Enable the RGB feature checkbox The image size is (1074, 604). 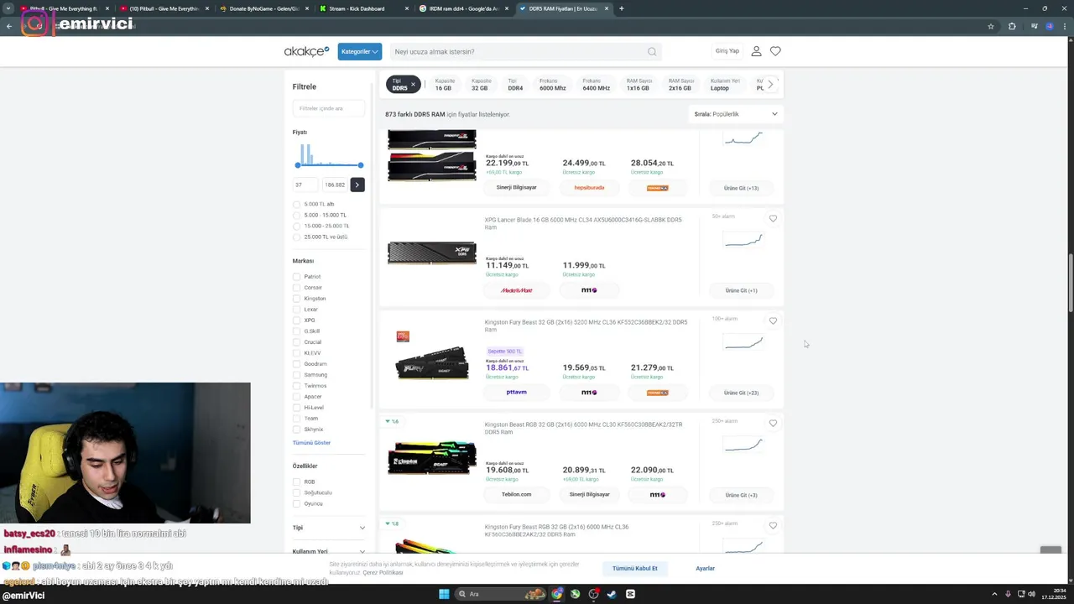[x=297, y=482]
